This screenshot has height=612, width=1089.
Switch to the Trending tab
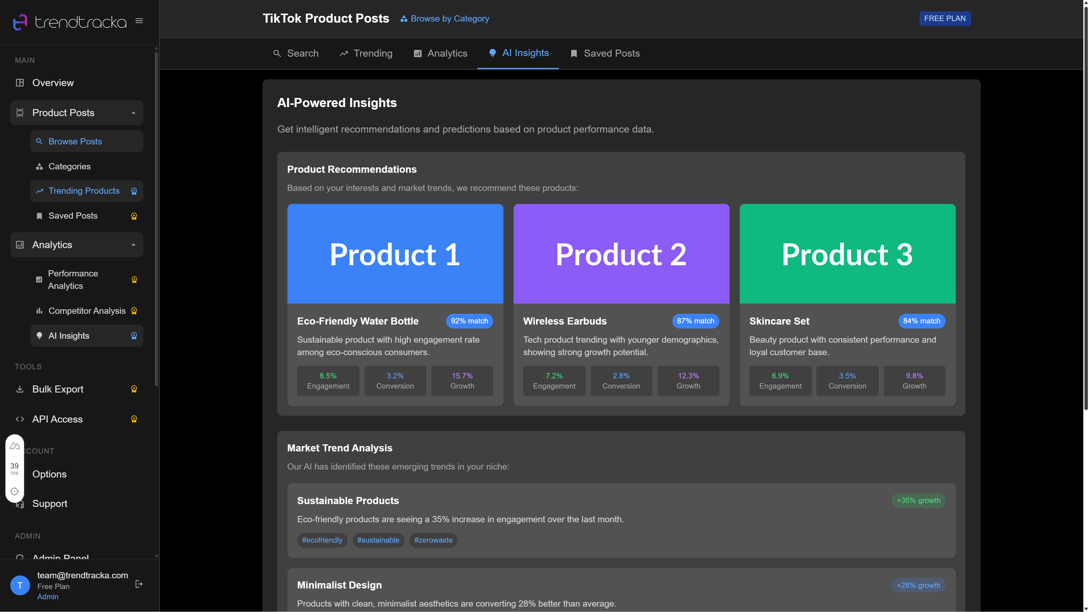tap(366, 53)
